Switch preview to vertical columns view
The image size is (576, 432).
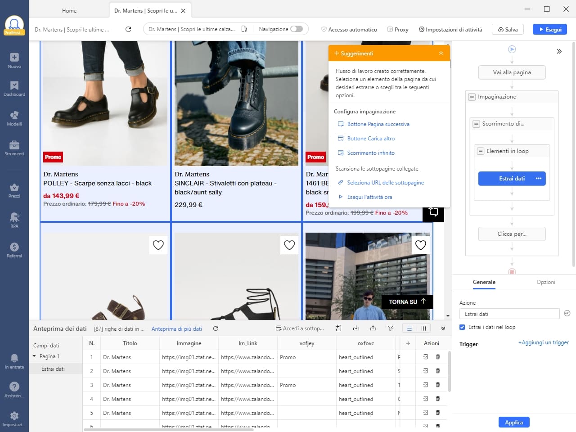423,328
